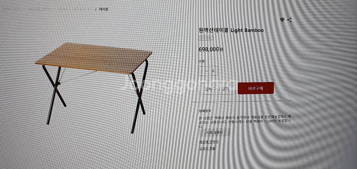Add product to wishlist with heart icon
Image resolution: width=357 pixels, height=169 pixels.
[282, 20]
